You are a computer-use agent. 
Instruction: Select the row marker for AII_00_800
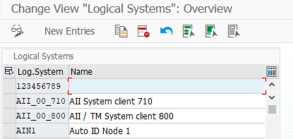click(x=9, y=116)
